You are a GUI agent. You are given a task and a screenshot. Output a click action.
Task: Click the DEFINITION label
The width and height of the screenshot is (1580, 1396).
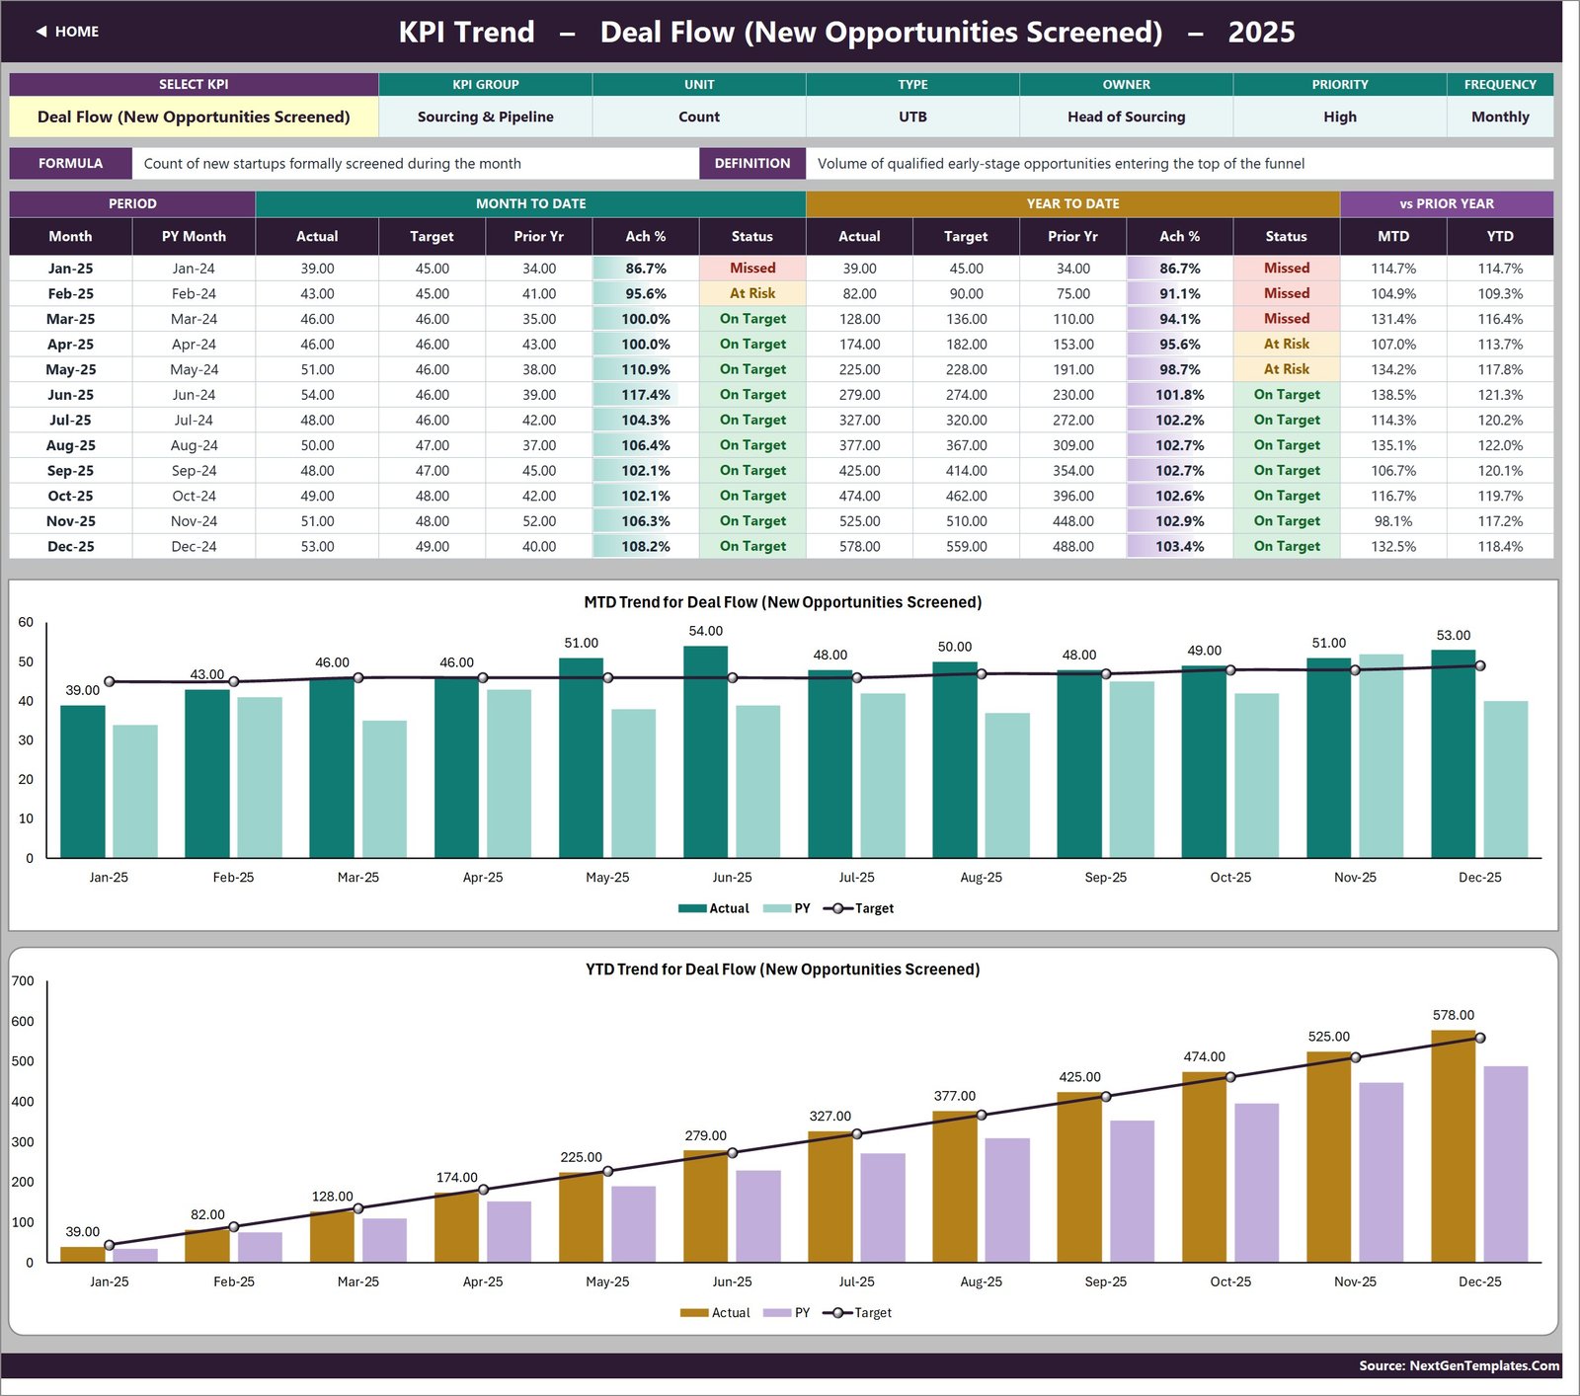(x=752, y=164)
